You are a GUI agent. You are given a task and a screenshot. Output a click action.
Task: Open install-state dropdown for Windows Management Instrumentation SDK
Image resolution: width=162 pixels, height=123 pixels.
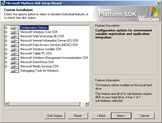tap(14, 58)
